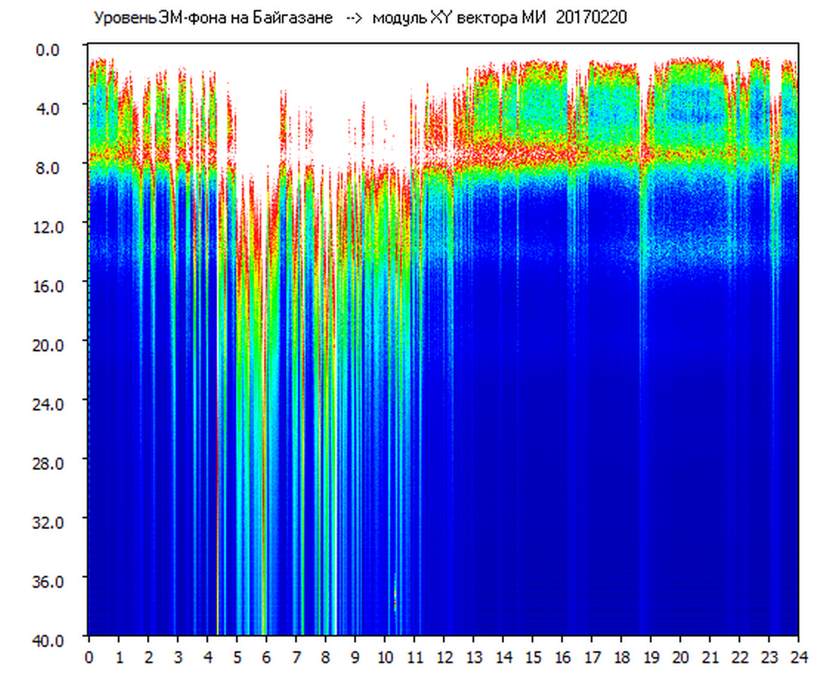Image resolution: width=827 pixels, height=679 pixels.
Task: Click hour 24 at the horizontal axis end
Action: coord(798,657)
